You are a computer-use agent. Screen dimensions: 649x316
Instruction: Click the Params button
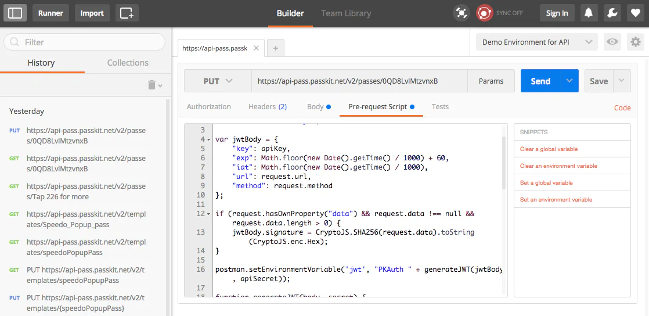click(491, 81)
